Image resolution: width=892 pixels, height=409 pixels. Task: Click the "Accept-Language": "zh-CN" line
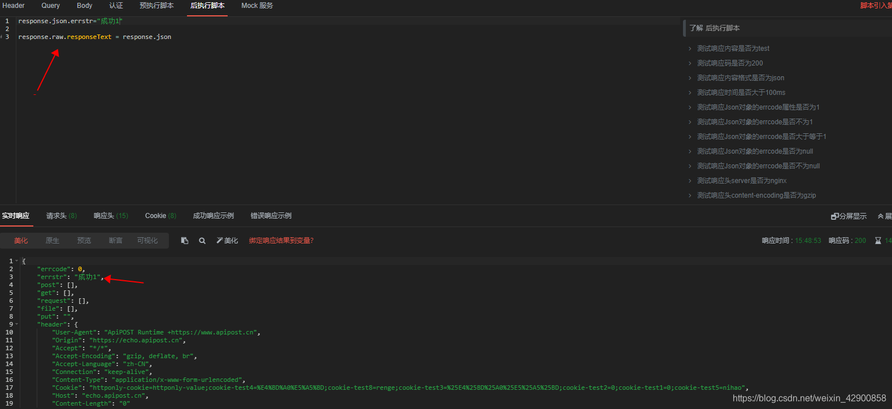[102, 364]
